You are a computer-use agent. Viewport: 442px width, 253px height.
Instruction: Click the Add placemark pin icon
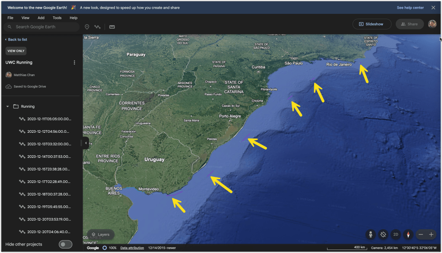(87, 27)
